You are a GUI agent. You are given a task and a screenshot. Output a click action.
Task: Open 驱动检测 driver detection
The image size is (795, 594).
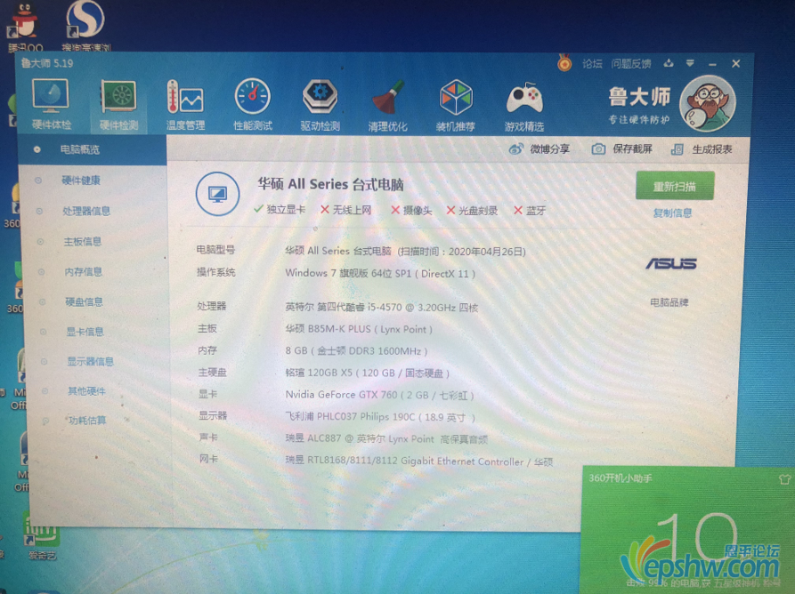pyautogui.click(x=320, y=105)
